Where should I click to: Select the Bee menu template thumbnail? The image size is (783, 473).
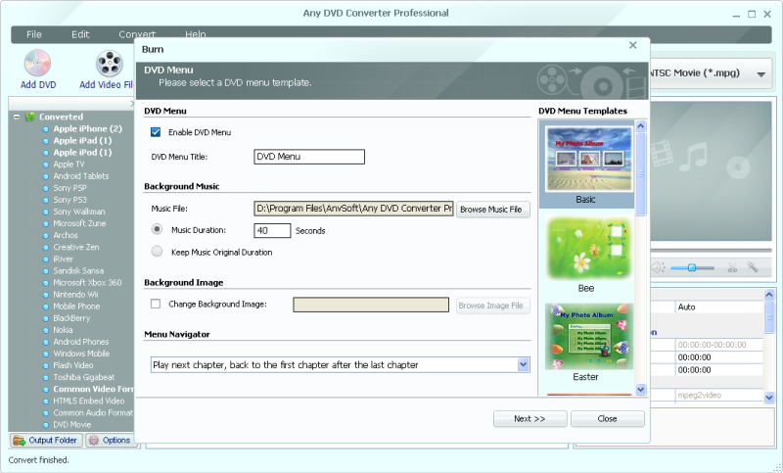588,248
